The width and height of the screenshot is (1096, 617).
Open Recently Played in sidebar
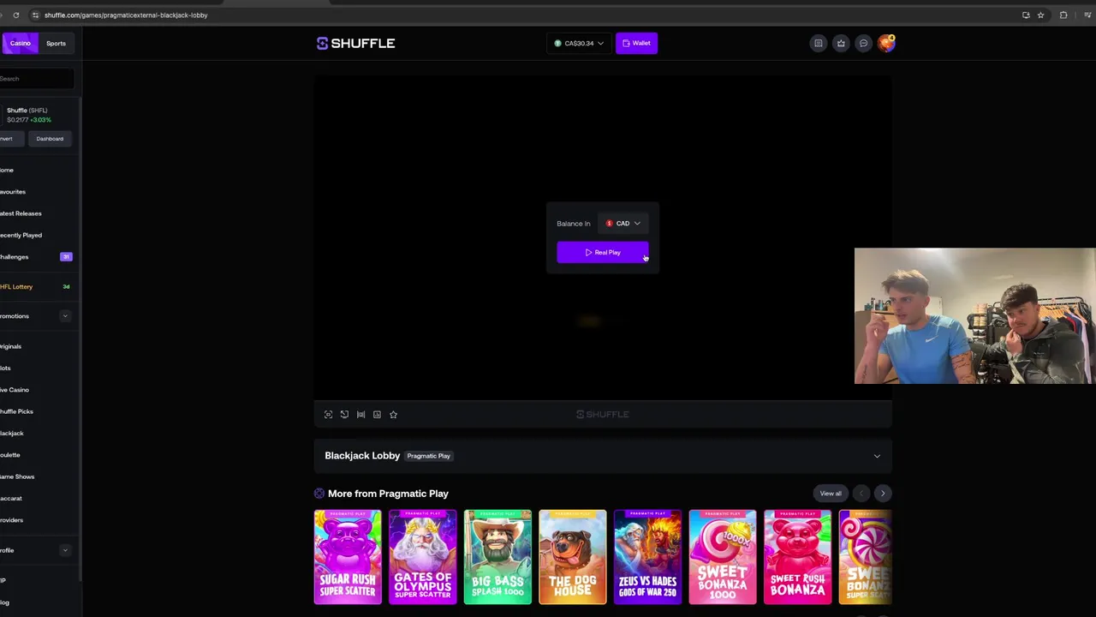21,235
